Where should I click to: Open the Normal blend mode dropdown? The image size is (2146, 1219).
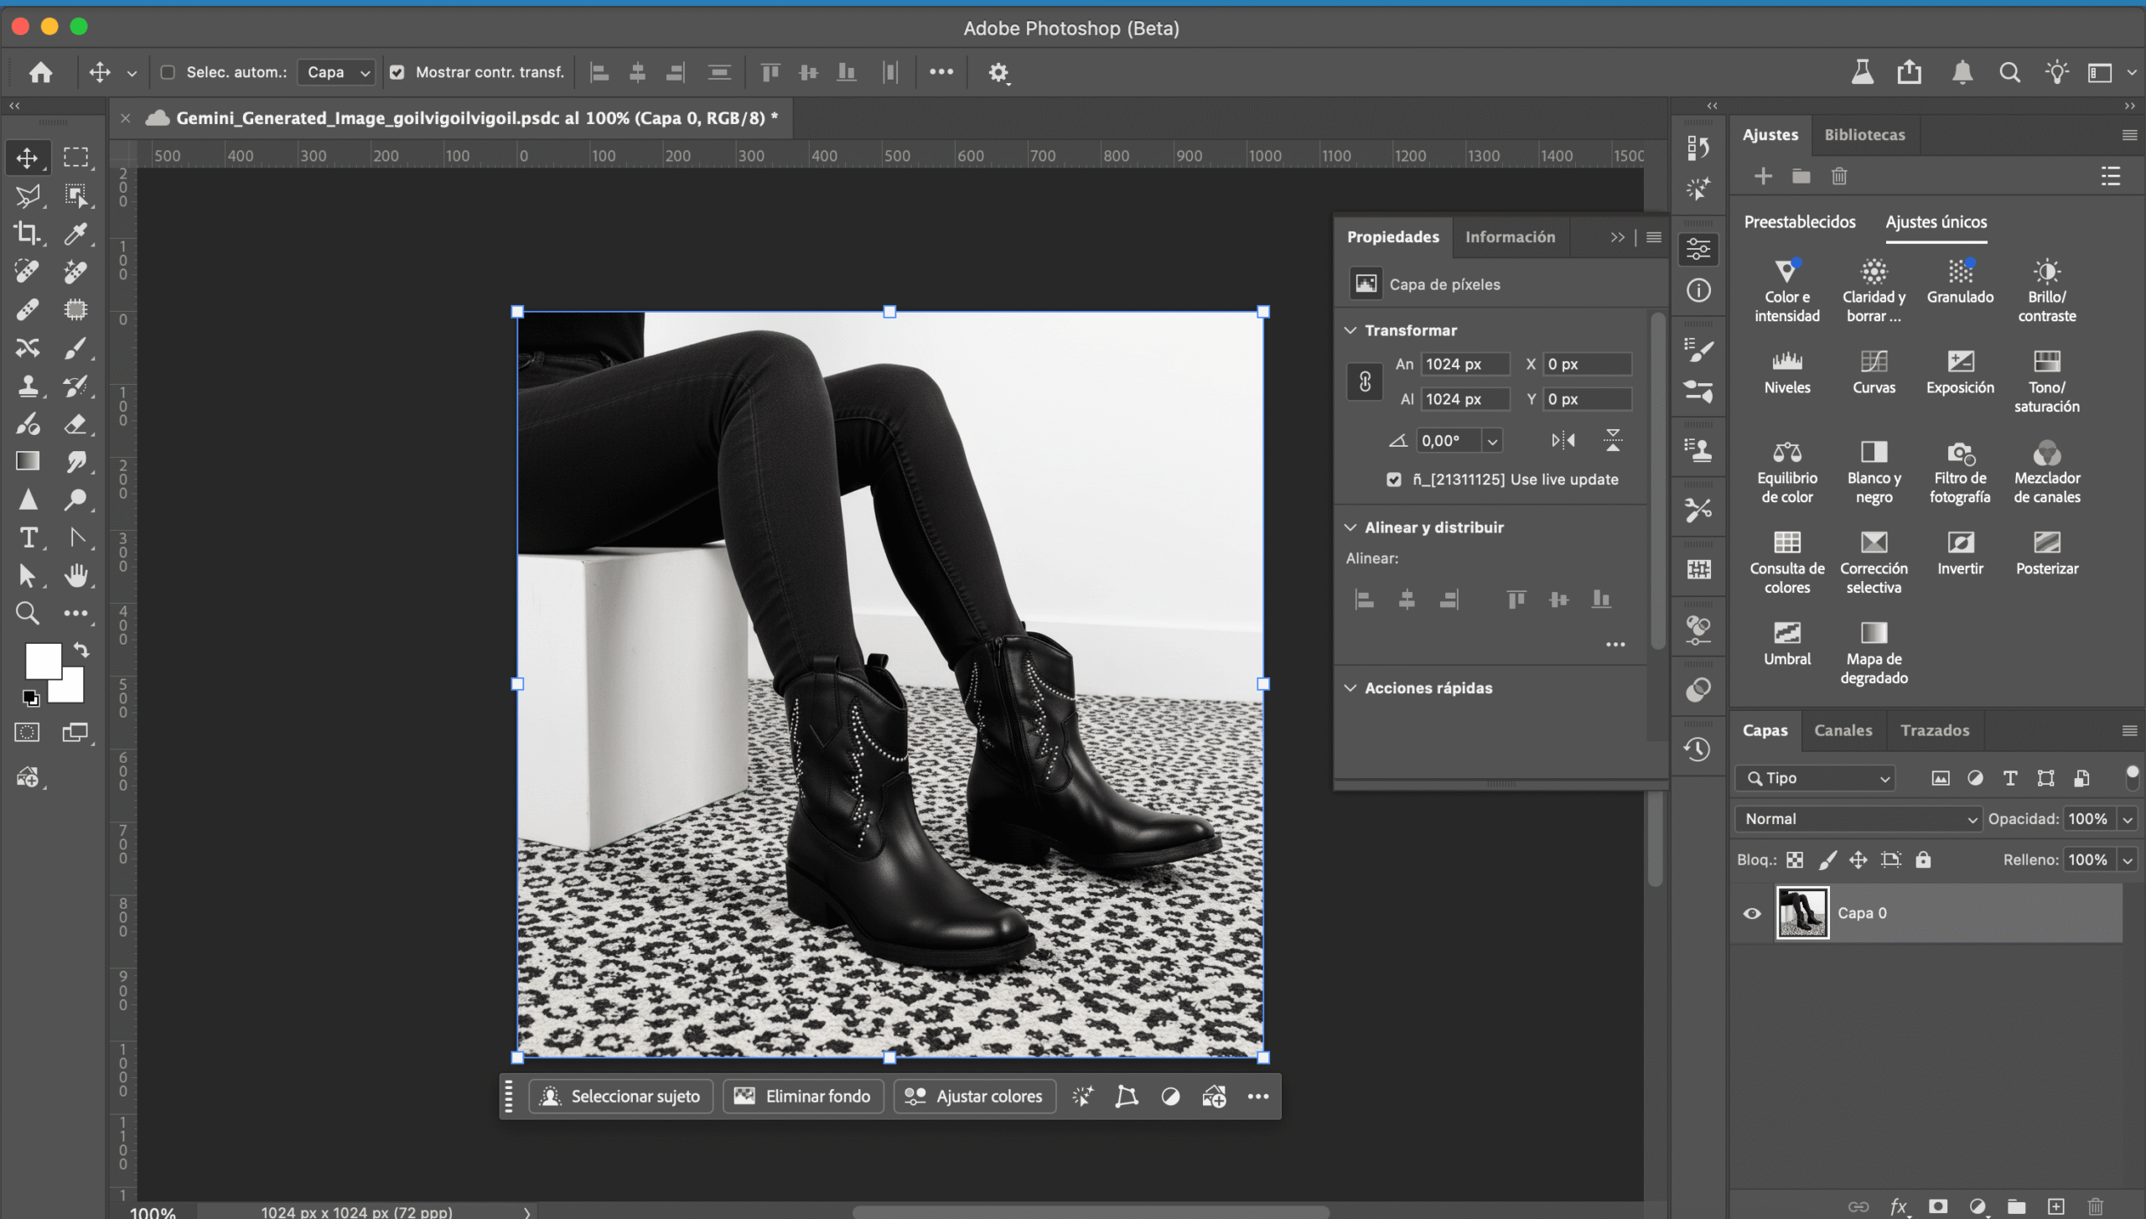tap(1858, 819)
